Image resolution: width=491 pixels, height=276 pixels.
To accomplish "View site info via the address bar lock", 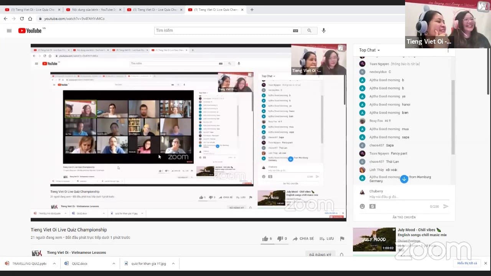I will coord(40,18).
